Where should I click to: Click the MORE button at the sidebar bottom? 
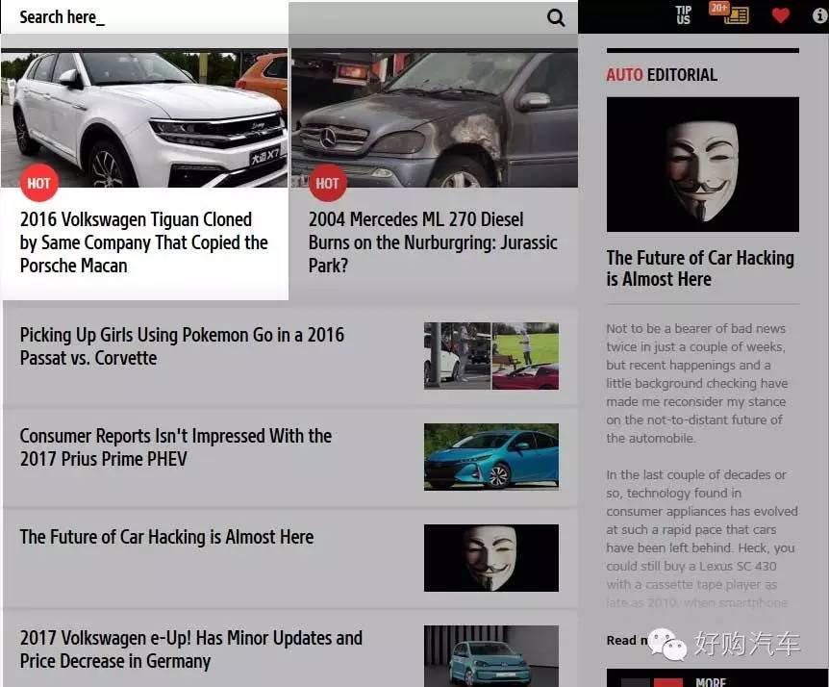coord(711,682)
